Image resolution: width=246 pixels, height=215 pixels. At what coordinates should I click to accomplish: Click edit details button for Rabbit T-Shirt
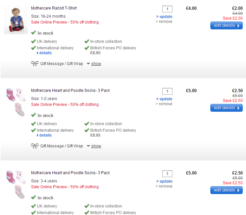226,25
